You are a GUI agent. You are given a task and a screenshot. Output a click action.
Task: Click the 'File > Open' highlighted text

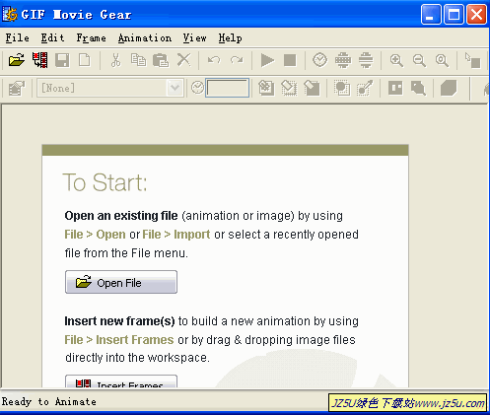click(95, 235)
